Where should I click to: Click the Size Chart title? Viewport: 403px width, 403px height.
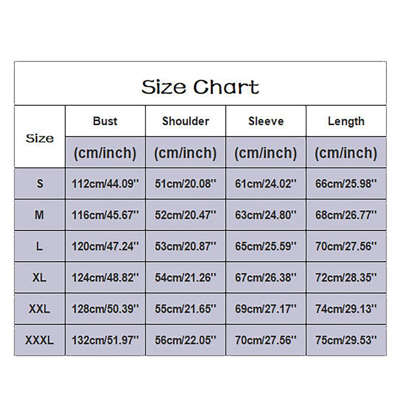200,87
